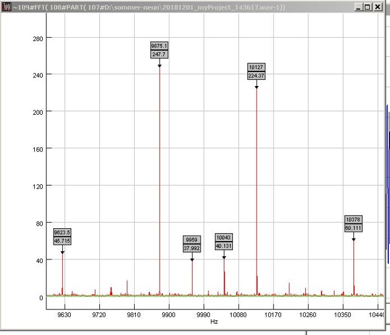
Task: Click the 247.7 amplitude value box
Action: (160, 54)
